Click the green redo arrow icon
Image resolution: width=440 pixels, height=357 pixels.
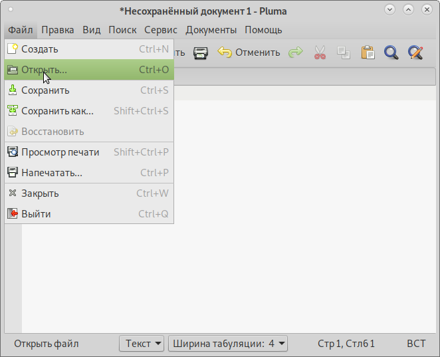point(295,53)
